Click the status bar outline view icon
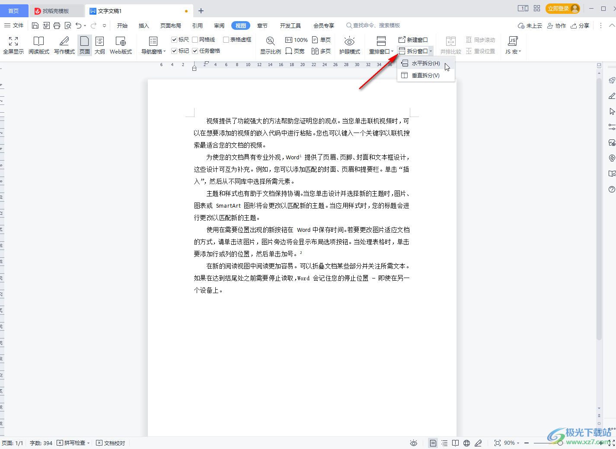Viewport: 616px width, 449px height. pyautogui.click(x=444, y=443)
